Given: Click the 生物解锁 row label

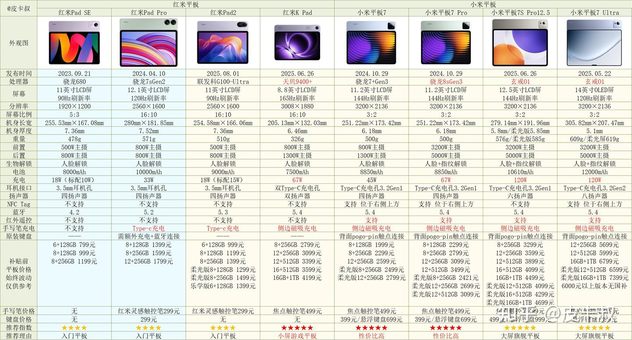Looking at the screenshot, I should pos(19,164).
